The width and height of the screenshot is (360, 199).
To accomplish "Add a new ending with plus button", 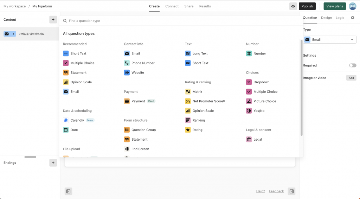I will point(53,163).
